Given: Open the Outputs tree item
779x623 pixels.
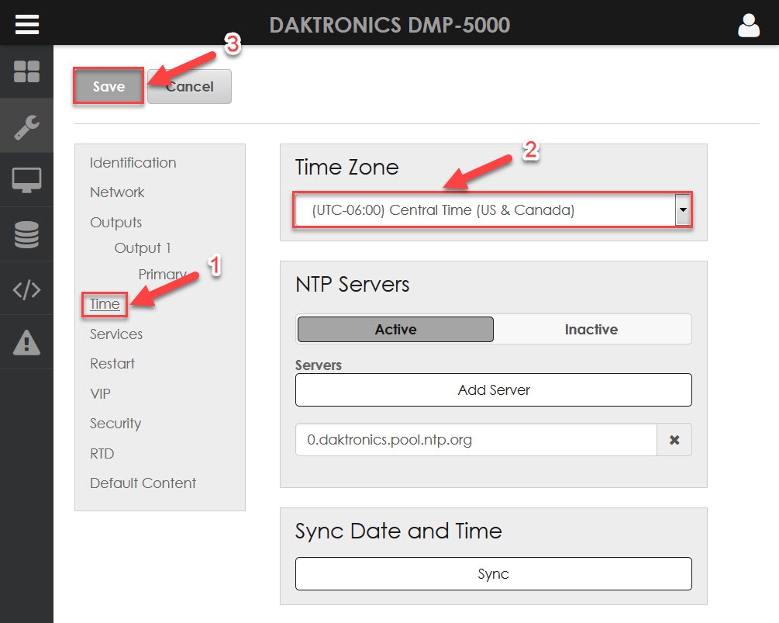Looking at the screenshot, I should point(115,223).
